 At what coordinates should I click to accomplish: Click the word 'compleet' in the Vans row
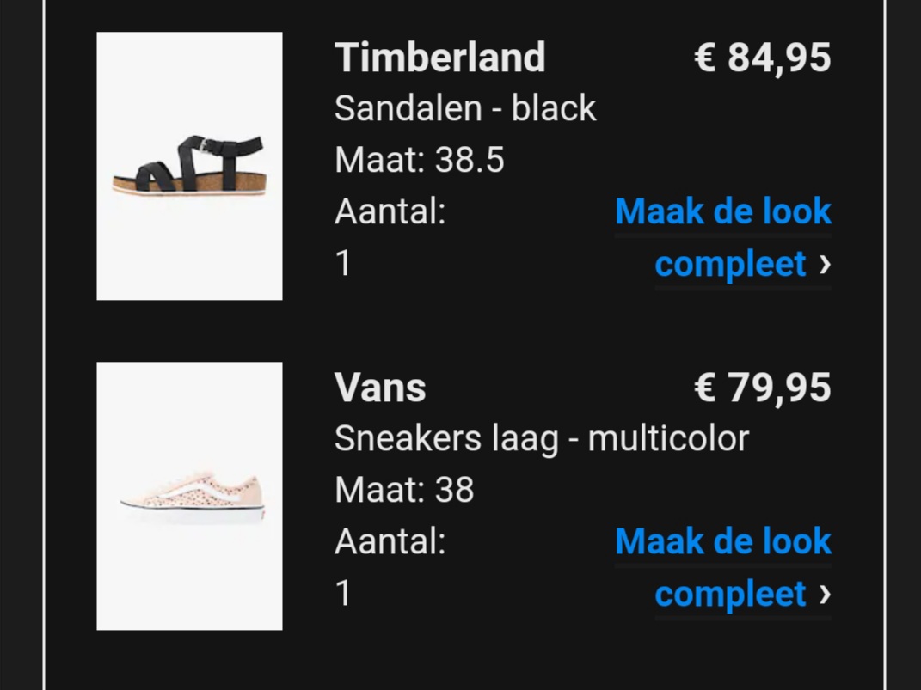730,595
